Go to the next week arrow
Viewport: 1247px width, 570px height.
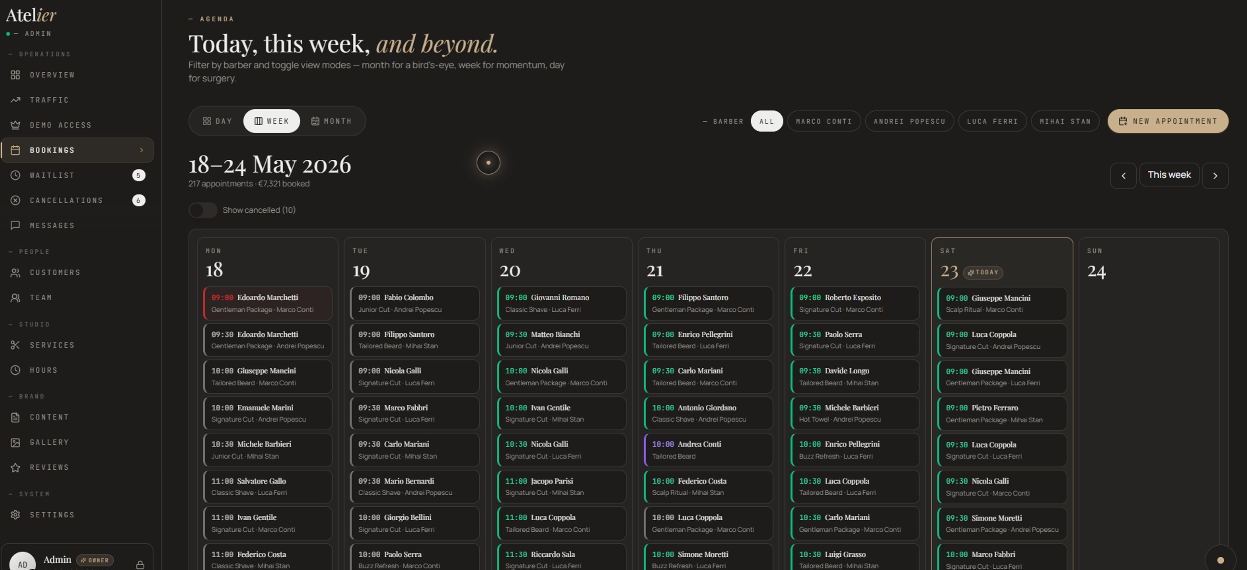pos(1215,176)
